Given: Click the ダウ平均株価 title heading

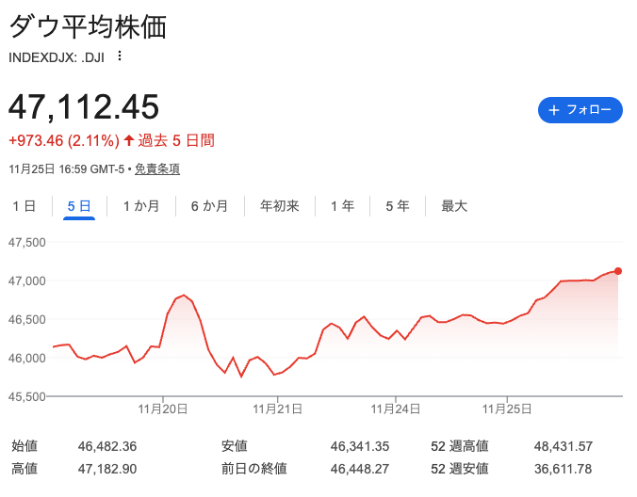Looking at the screenshot, I should 88,27.
